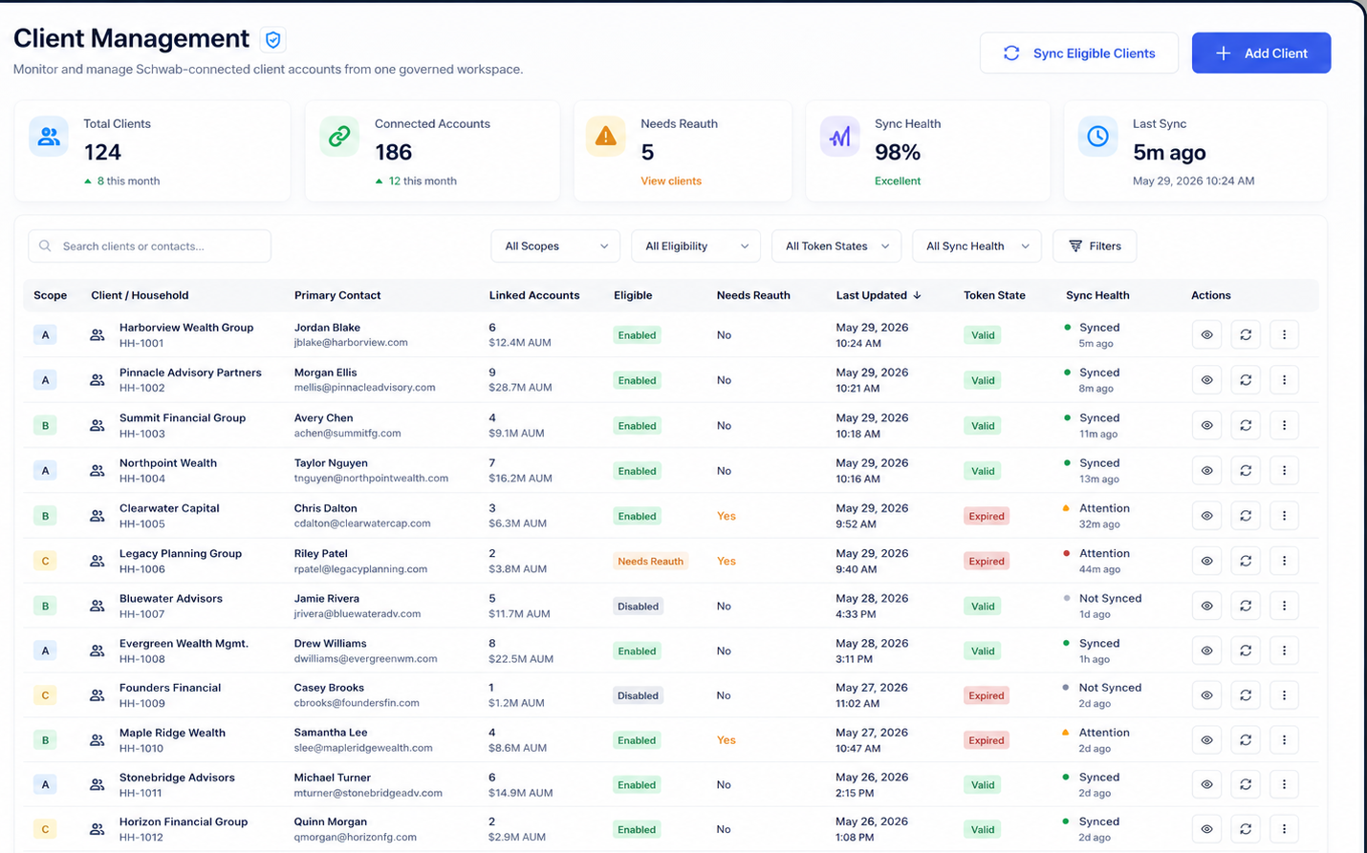This screenshot has height=853, width=1367.
Task: Click Disabled badge for Bluewater Advisors
Action: click(638, 607)
